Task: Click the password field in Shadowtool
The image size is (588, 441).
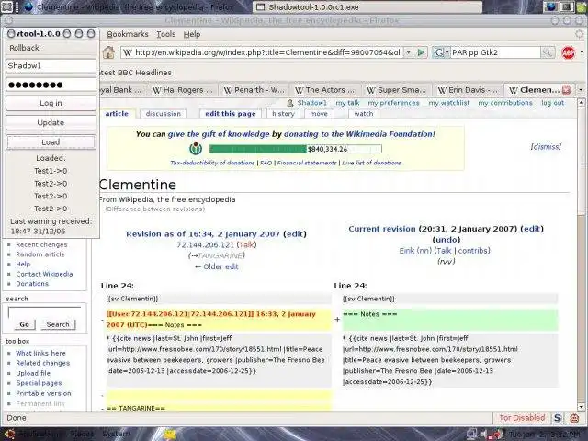Action: [x=51, y=85]
